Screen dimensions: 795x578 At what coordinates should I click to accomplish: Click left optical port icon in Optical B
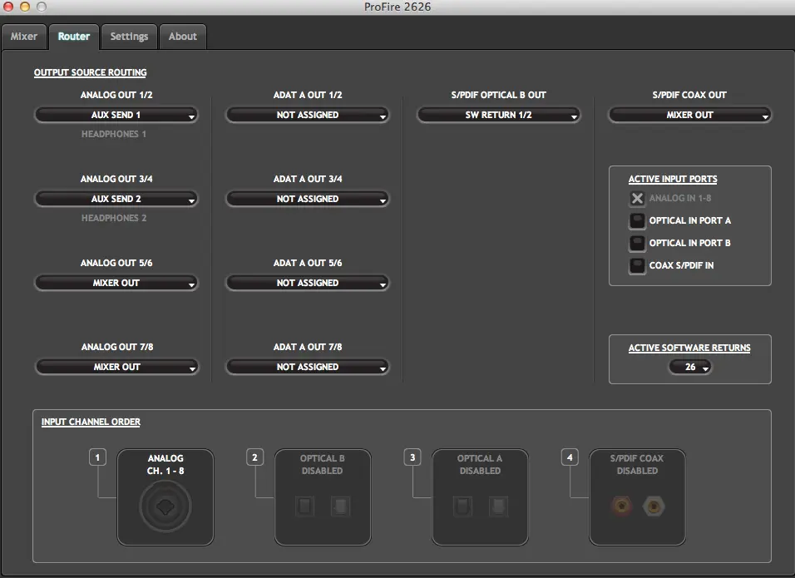click(304, 506)
